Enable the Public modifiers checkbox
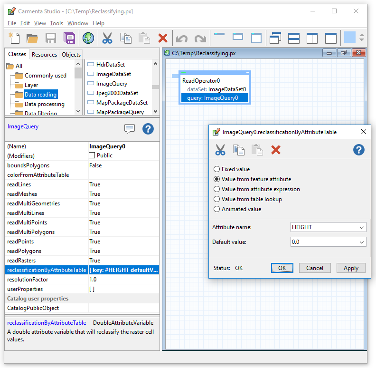 [x=92, y=155]
